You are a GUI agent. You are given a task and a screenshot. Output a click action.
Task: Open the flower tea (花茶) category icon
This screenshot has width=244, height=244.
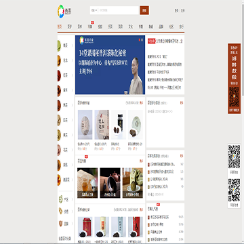click(59, 150)
